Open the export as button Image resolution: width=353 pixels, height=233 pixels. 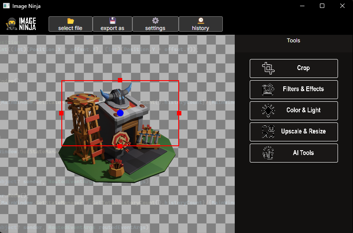[113, 24]
